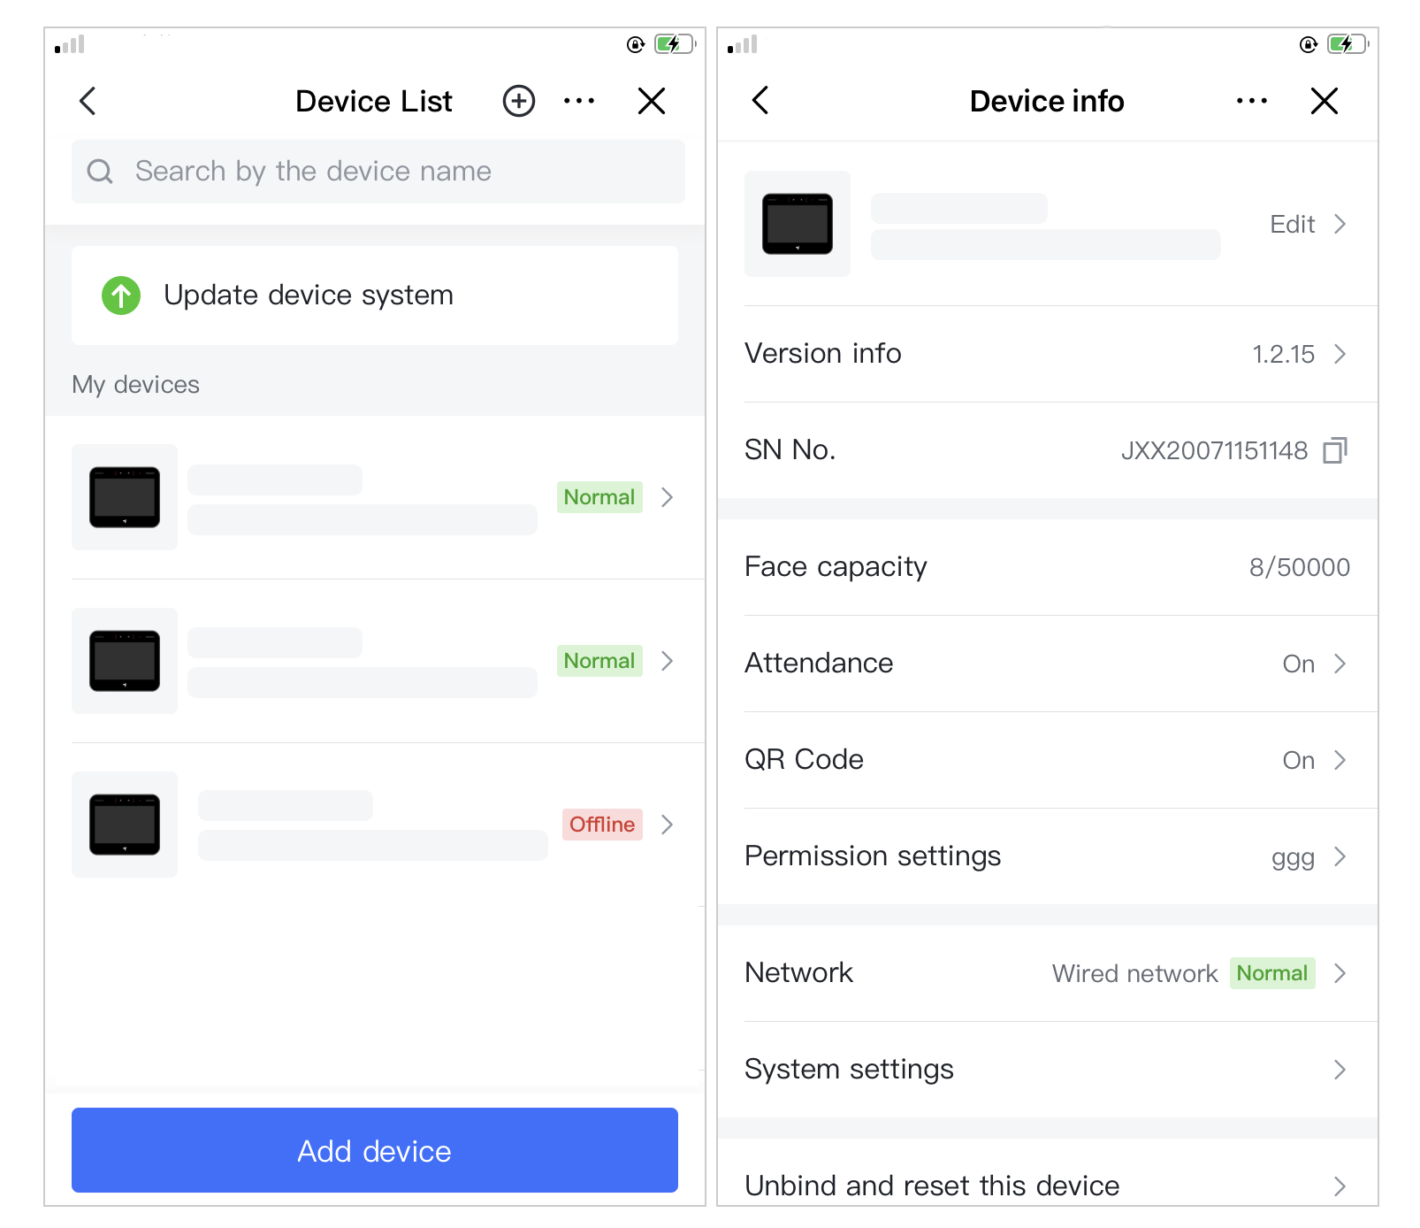Open the Offline device's chevron
The image size is (1420, 1228).
(x=668, y=825)
